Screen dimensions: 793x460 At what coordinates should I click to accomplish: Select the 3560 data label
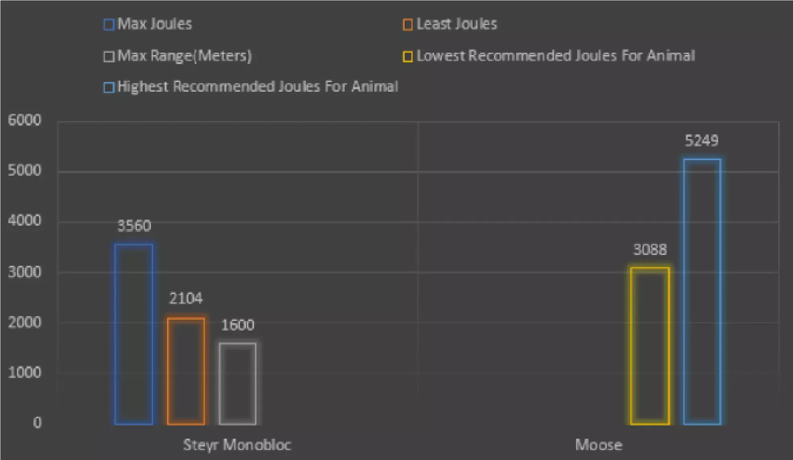(134, 226)
